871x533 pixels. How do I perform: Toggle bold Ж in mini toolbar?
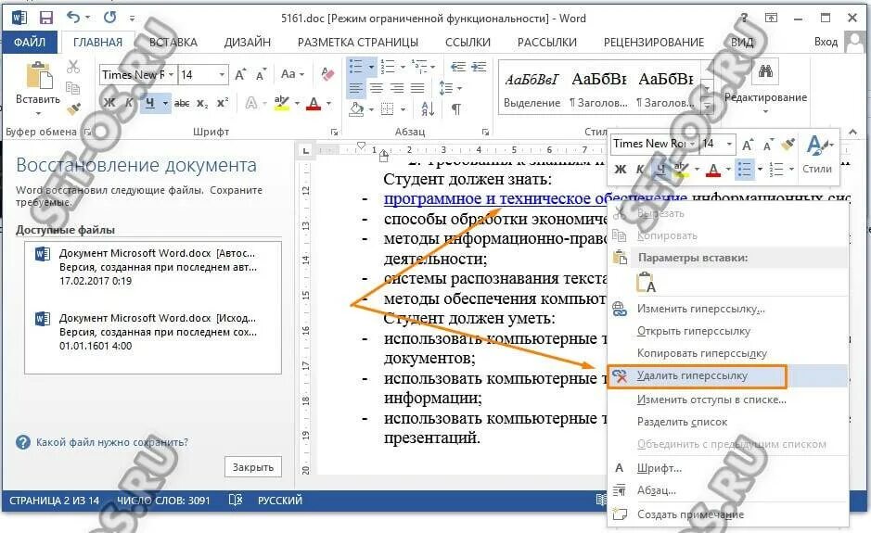click(621, 170)
